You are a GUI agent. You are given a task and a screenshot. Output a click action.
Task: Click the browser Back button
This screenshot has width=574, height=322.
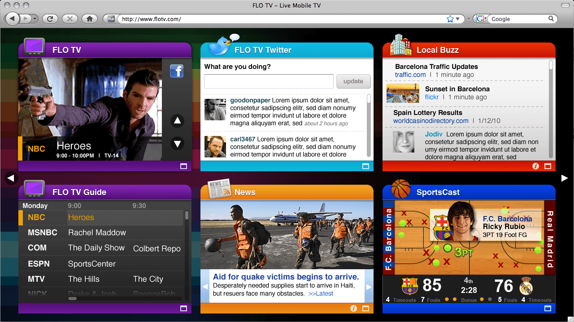pyautogui.click(x=12, y=19)
